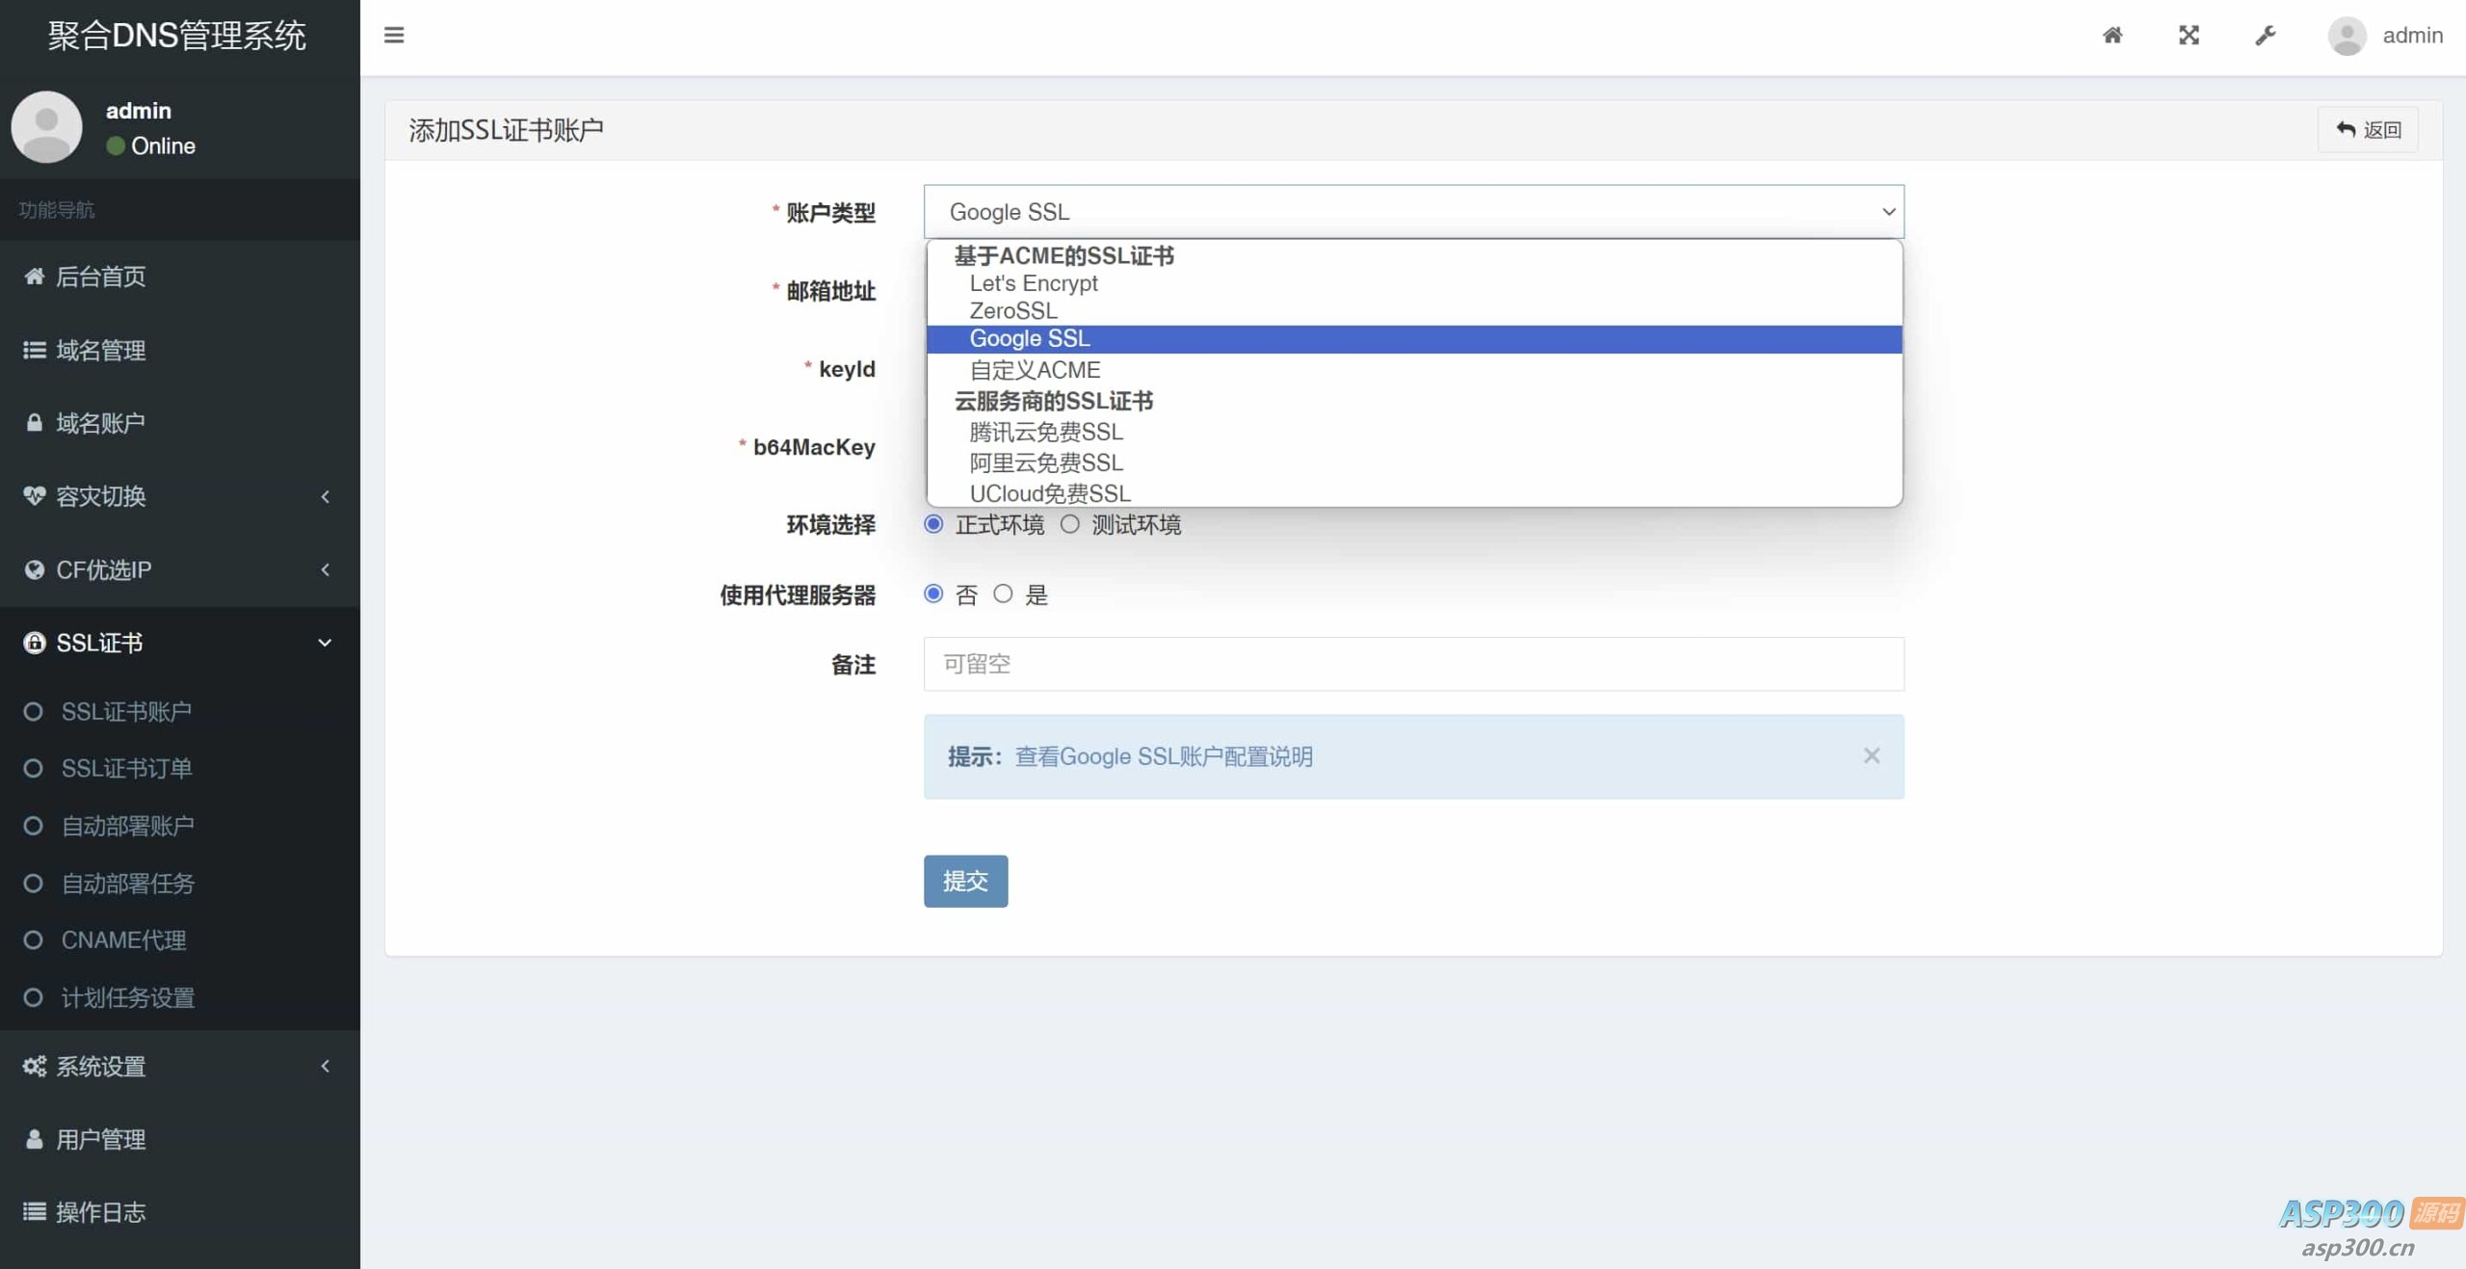Dismiss the blue hint alert box
Image resolution: width=2466 pixels, height=1269 pixels.
1871,755
